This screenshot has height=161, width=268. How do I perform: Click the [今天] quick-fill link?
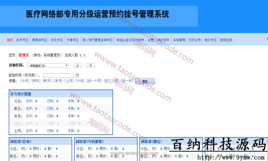pyautogui.click(x=25, y=81)
